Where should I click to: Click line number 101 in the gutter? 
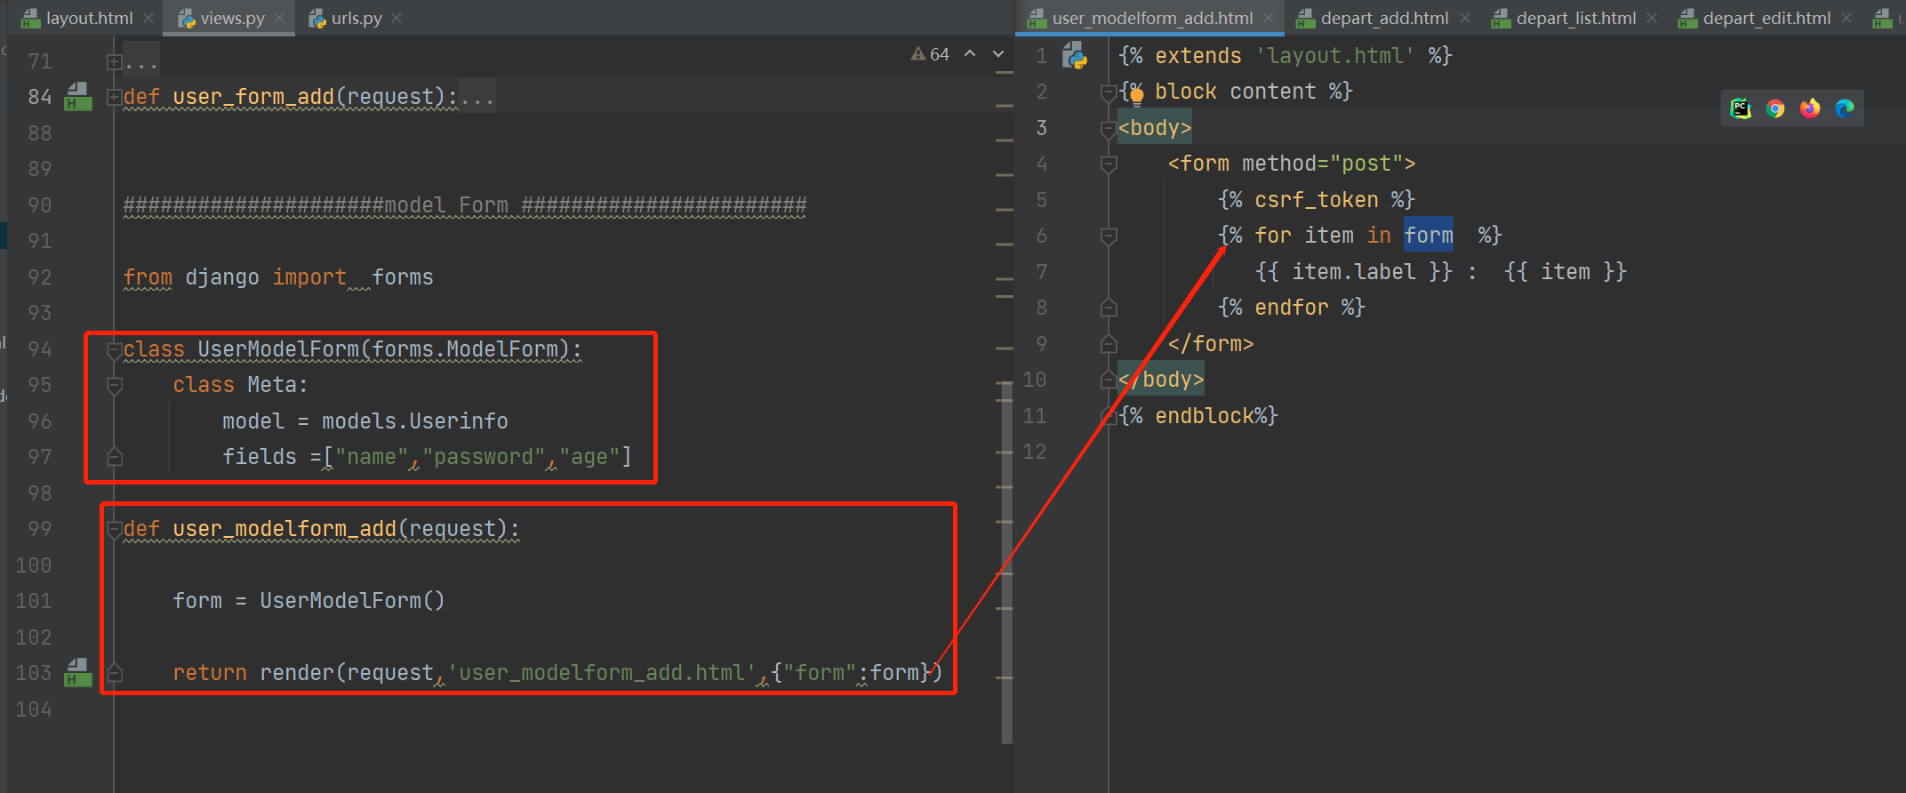34,601
